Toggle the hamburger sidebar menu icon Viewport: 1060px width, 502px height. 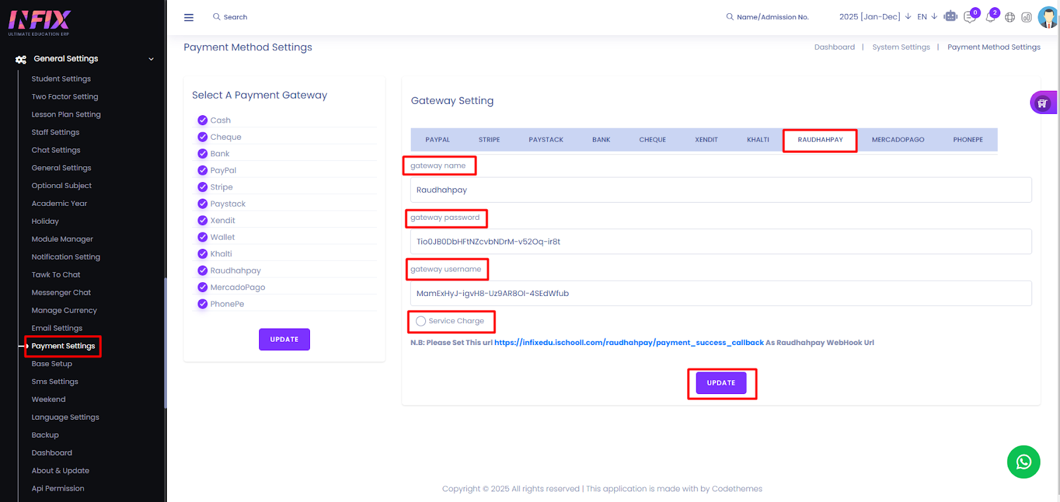[x=189, y=17]
